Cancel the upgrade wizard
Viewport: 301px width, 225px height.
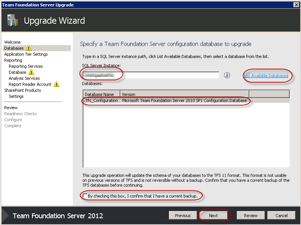tap(281, 216)
